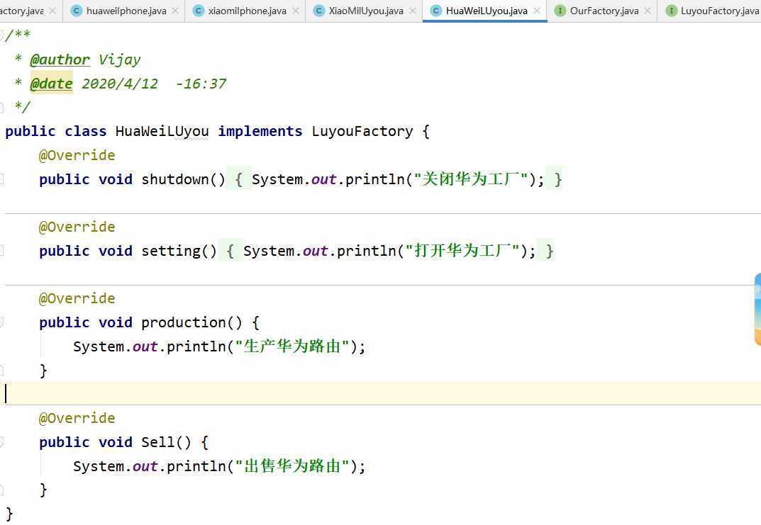Click the author name Vijay
Screen dimensions: 761x525
coord(119,59)
